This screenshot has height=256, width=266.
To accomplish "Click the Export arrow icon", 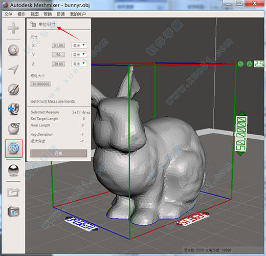I will tap(13, 192).
